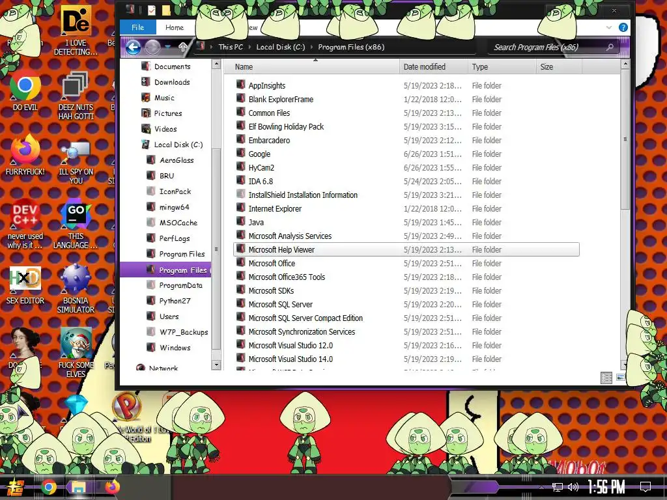Switch to the Home ribbon tab
The width and height of the screenshot is (667, 500).
(175, 27)
